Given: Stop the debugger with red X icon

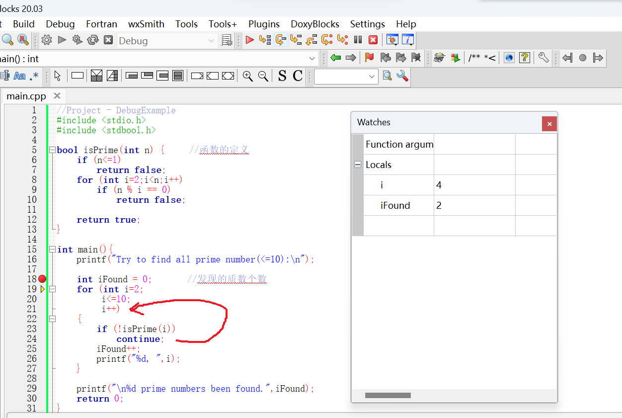Looking at the screenshot, I should pos(373,40).
